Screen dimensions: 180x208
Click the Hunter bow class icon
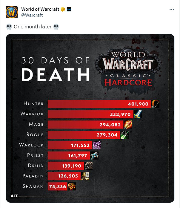[155, 104]
